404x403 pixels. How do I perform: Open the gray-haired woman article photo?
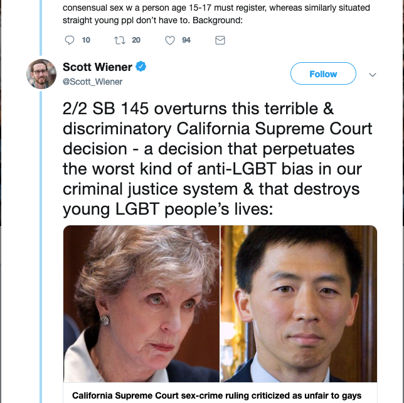point(141,304)
